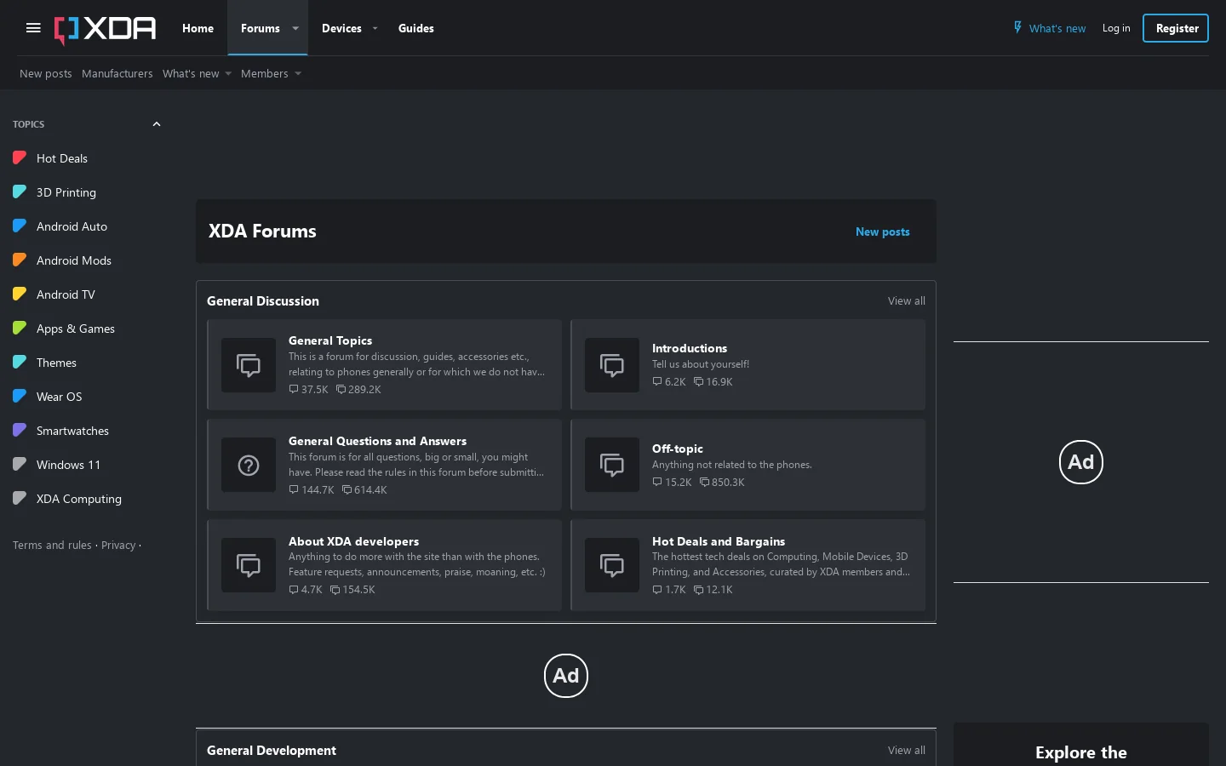Click the Ad badge below General Discussion
1226x766 pixels.
(x=566, y=676)
